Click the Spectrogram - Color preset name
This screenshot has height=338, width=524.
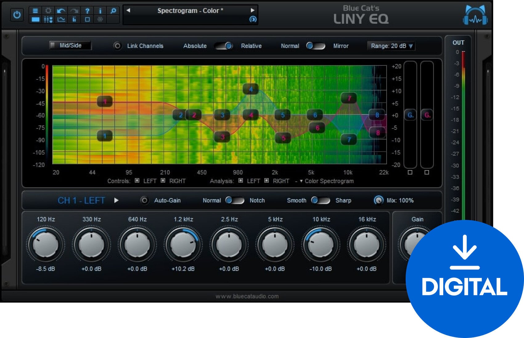click(x=190, y=10)
